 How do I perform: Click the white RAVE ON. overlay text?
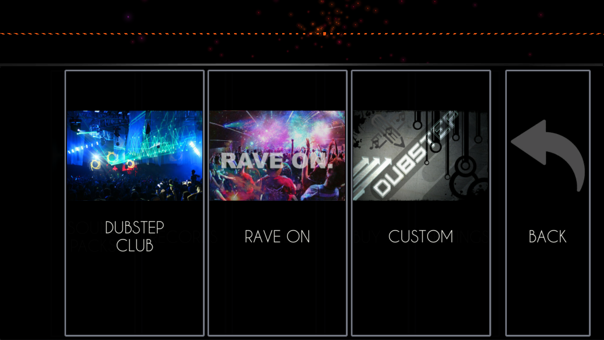tap(277, 161)
